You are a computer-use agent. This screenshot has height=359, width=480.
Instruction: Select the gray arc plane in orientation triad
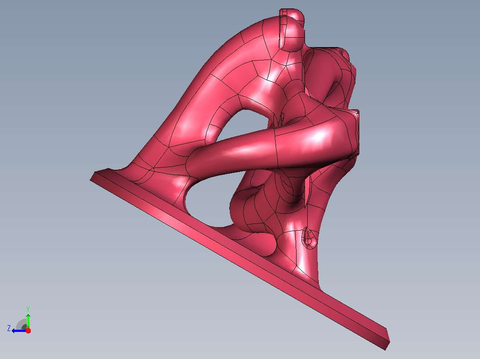21,324
